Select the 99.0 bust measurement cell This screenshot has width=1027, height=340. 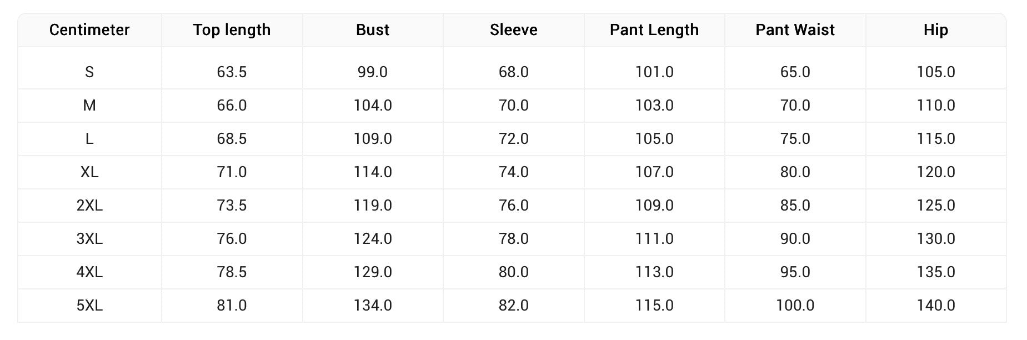(x=373, y=72)
